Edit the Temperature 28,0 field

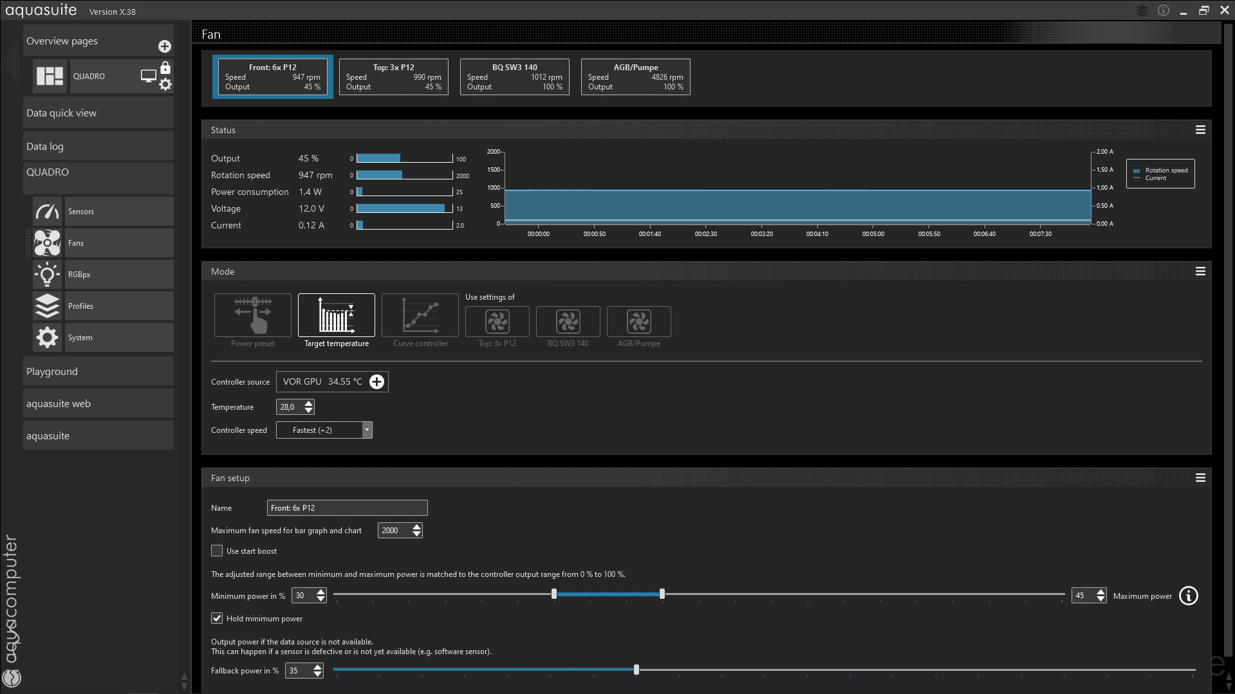point(290,407)
